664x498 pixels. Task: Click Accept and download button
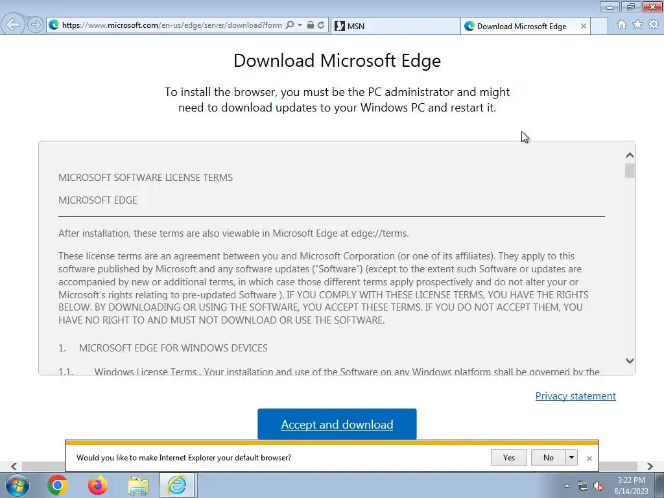click(x=337, y=424)
